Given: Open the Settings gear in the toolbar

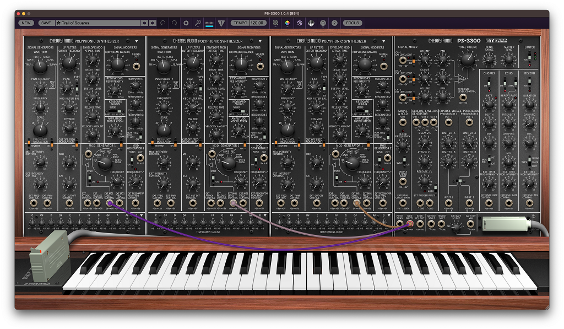Looking at the screenshot, I should [x=186, y=23].
